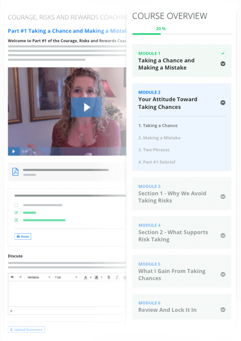The image size is (241, 341).
Task: Click the undo arrow in the editor toolbar
Action: (12, 277)
